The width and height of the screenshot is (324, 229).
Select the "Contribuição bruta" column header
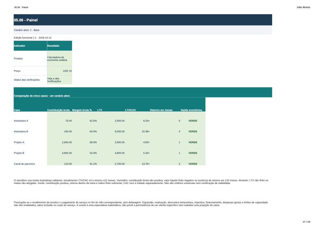click(x=58, y=110)
